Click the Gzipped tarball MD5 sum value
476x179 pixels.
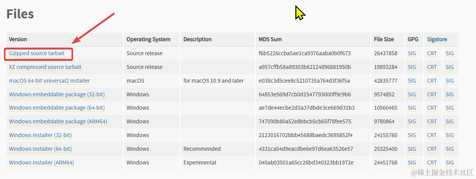(305, 53)
